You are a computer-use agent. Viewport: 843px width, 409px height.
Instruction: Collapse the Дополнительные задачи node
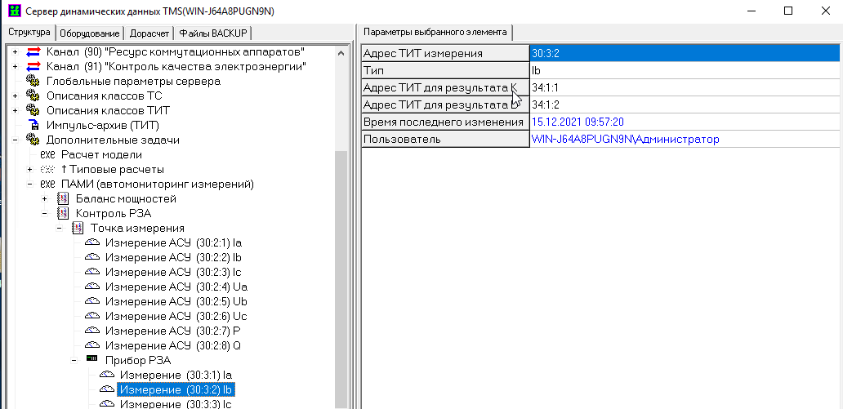click(15, 140)
